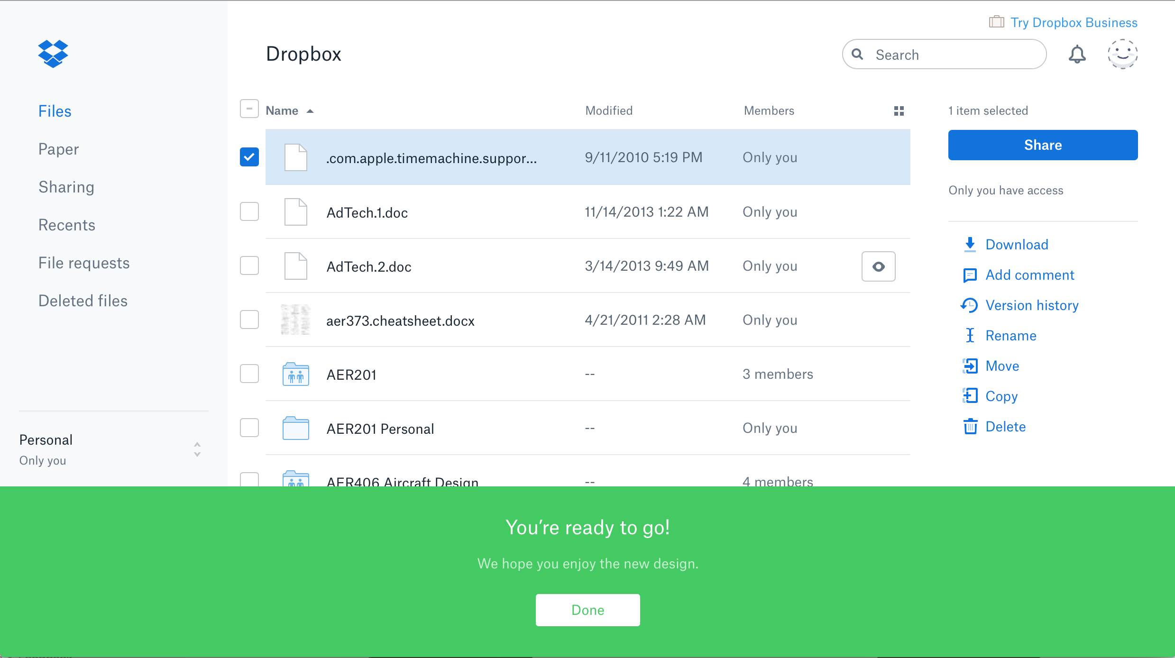1175x658 pixels.
Task: Click the '3 members' cell for AER201
Action: [778, 374]
